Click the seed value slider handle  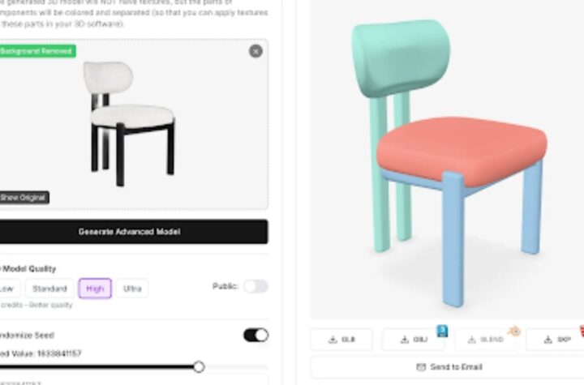(199, 366)
